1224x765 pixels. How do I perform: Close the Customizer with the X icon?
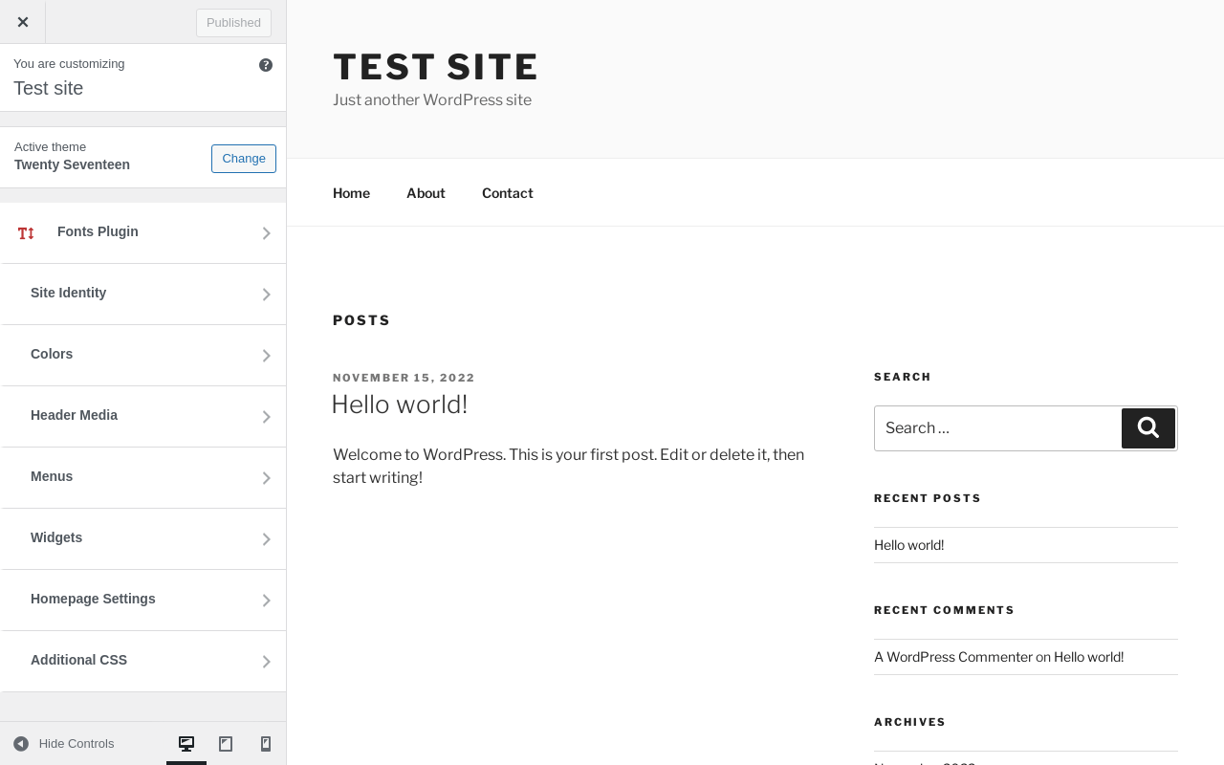[x=23, y=22]
